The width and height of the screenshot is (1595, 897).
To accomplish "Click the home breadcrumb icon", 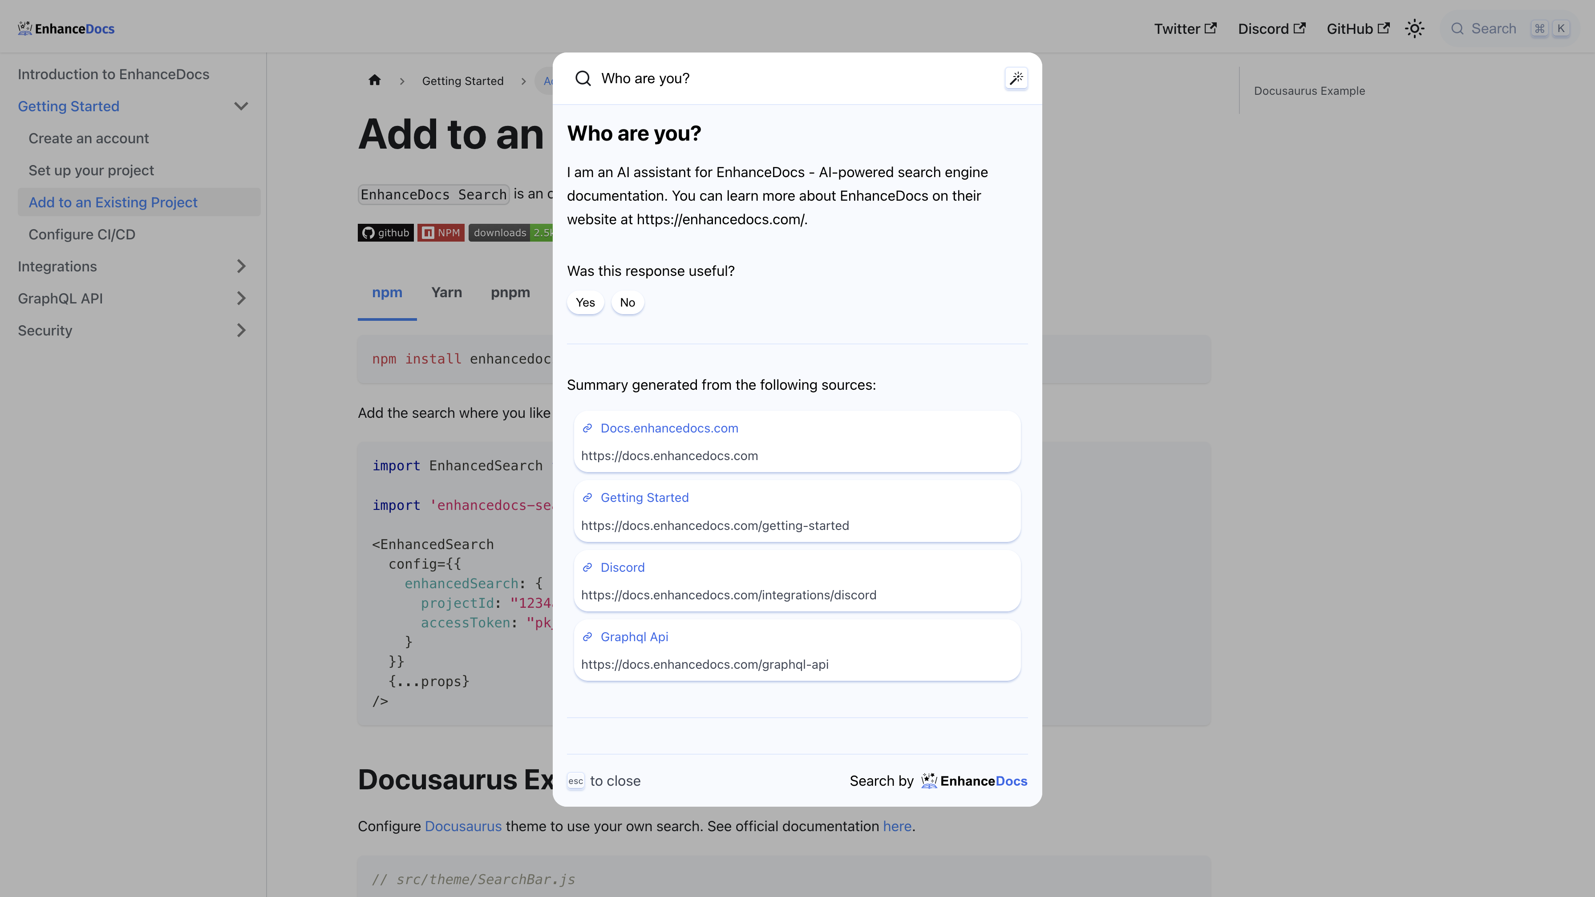I will point(375,81).
